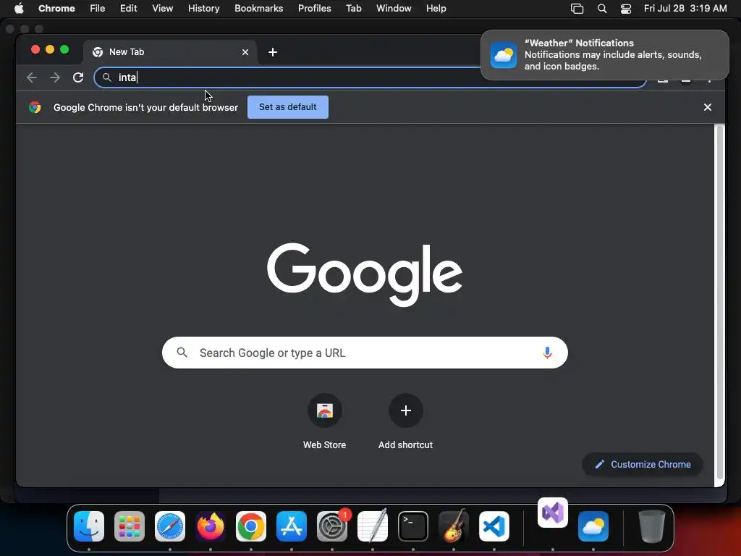Launch Firefox from the Dock
Image resolution: width=741 pixels, height=556 pixels.
(x=211, y=526)
